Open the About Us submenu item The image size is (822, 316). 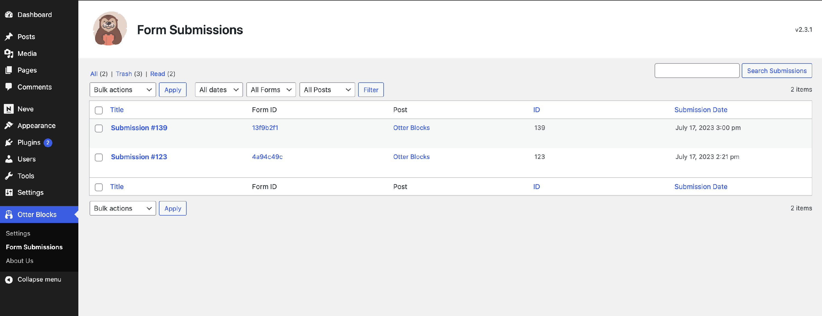tap(19, 260)
